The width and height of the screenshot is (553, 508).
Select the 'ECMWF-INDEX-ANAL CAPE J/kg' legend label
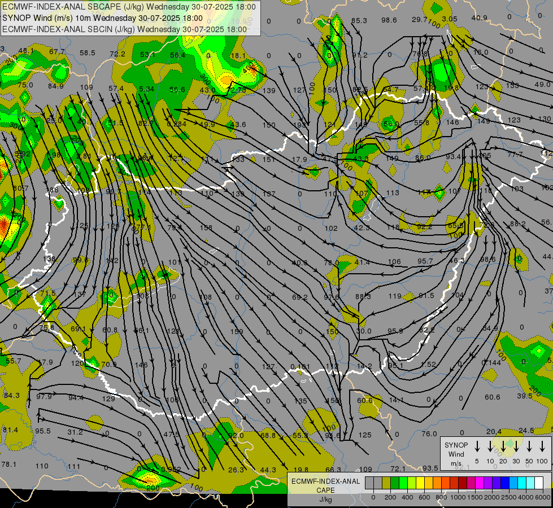[x=325, y=490]
